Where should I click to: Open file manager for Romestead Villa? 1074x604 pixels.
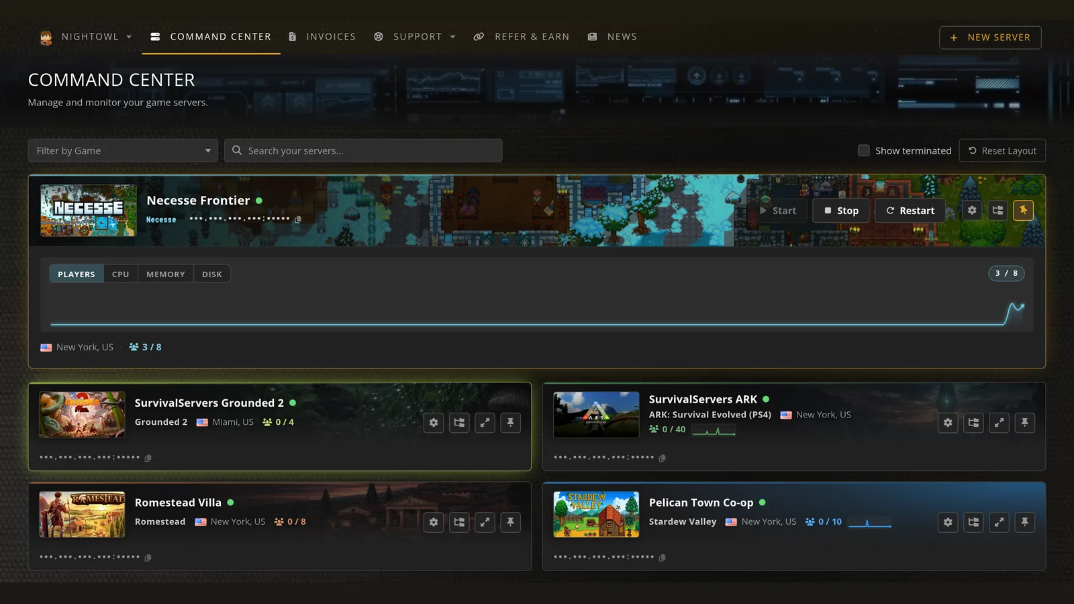click(x=459, y=522)
